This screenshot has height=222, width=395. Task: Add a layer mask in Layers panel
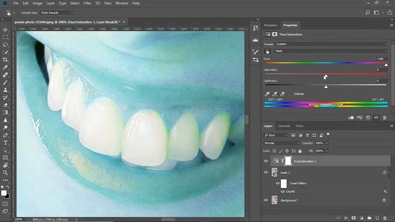[354, 218]
